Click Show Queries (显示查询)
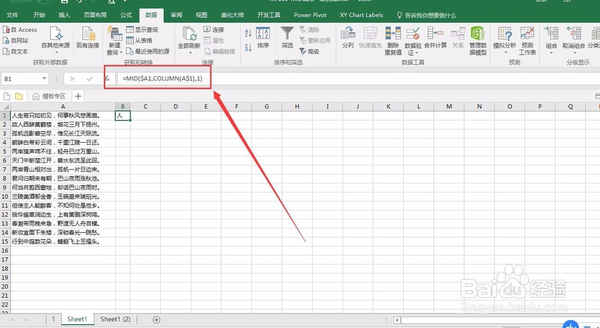Viewport: 600px width, 328px height. [142, 29]
